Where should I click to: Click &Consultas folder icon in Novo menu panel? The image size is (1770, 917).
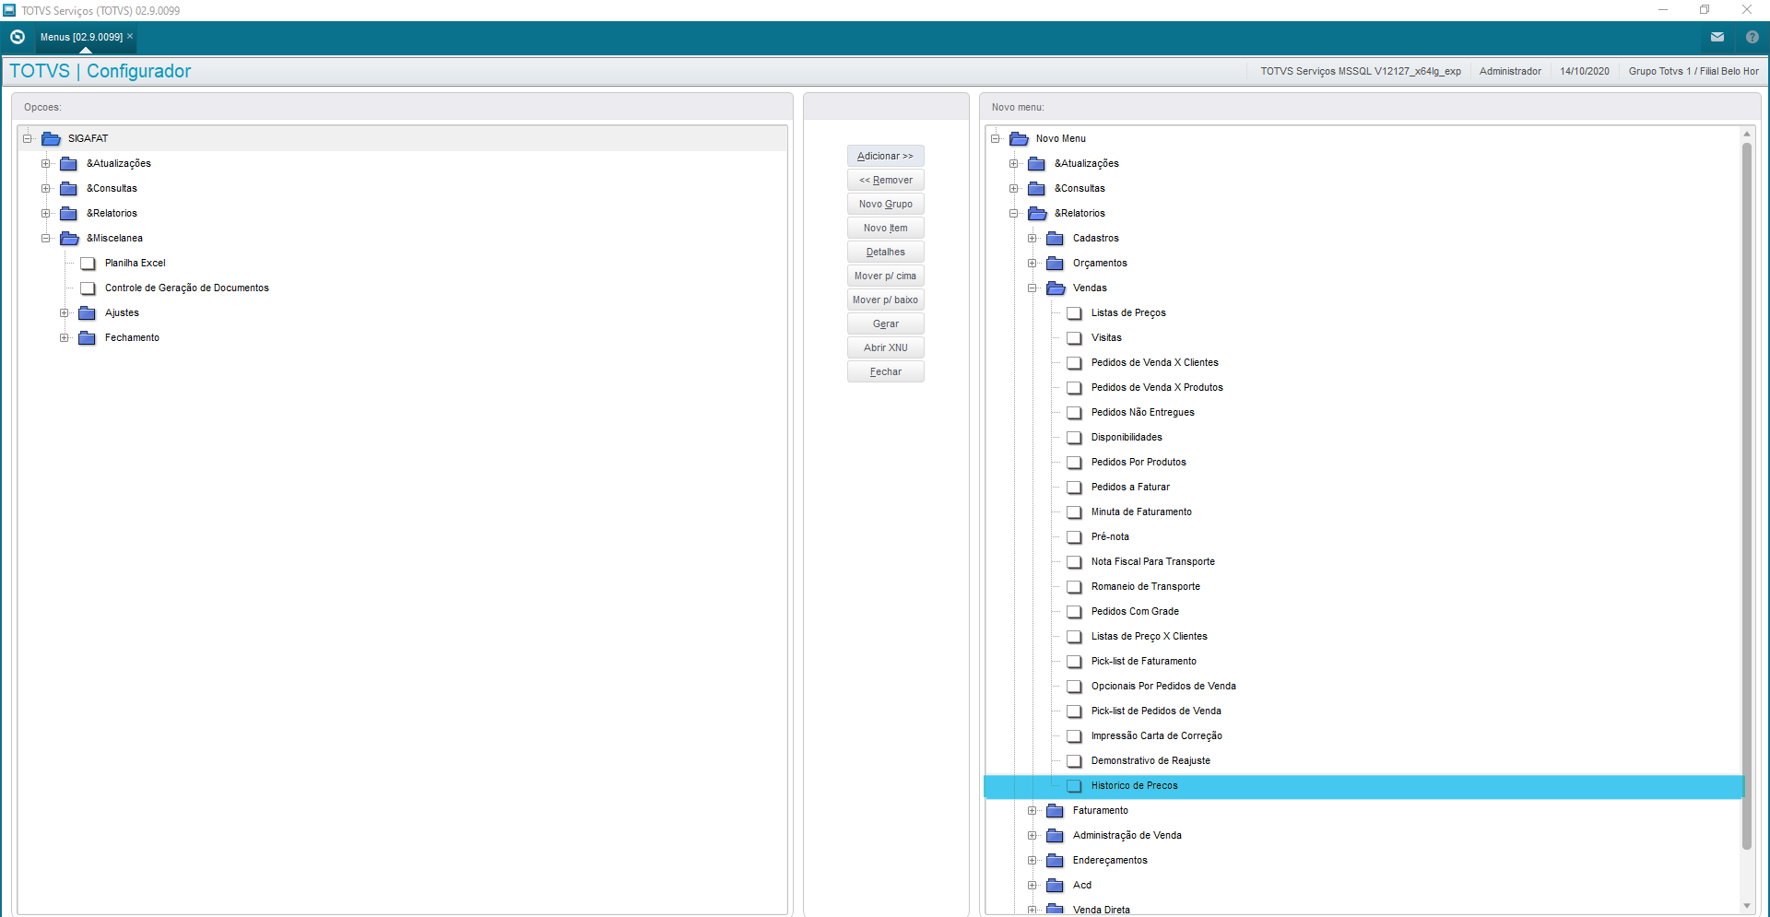point(1037,189)
